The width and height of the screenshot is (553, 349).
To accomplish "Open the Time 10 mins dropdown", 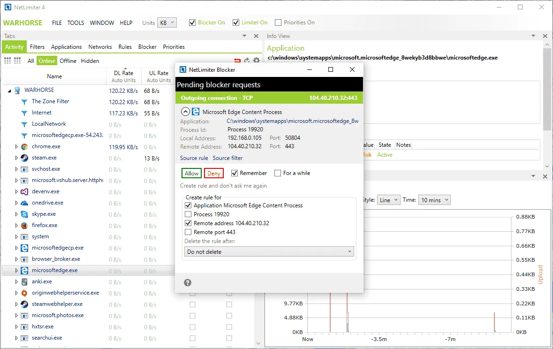I will [434, 200].
